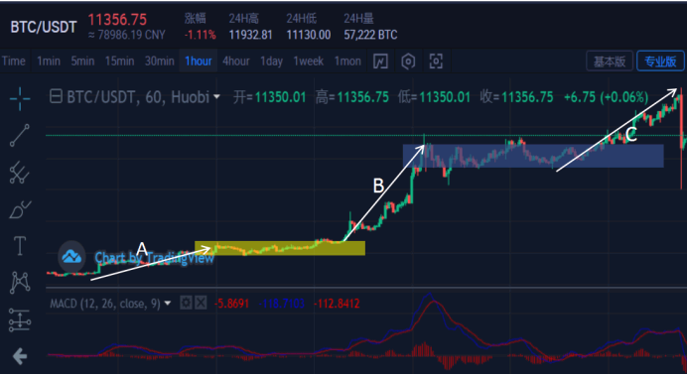The width and height of the screenshot is (687, 375).
Task: Select the trend line drawing tool
Action: [x=20, y=135]
